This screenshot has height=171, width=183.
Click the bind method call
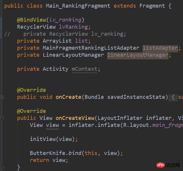pyautogui.click(x=75, y=153)
